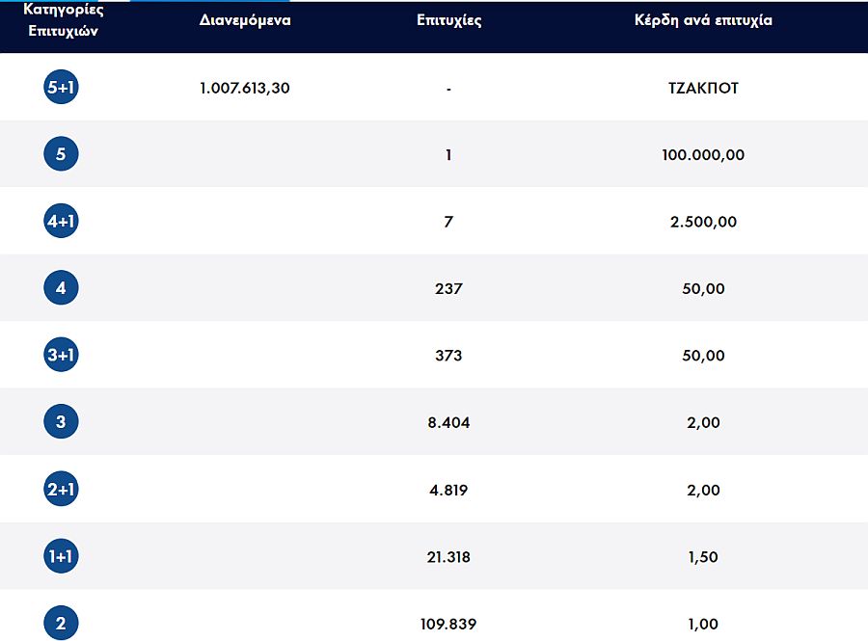This screenshot has height=641, width=868.
Task: Select the Επιτυχίες column header
Action: [x=449, y=20]
